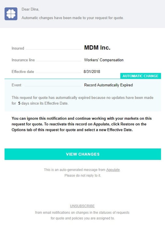This screenshot has height=228, width=165.
Task: Select the Workers' Compensation value
Action: [x=104, y=60]
